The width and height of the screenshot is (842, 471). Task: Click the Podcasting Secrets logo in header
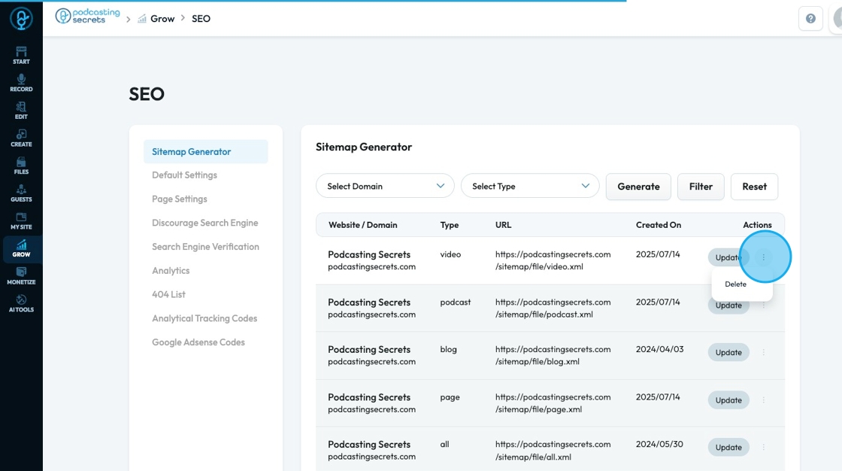(x=88, y=17)
